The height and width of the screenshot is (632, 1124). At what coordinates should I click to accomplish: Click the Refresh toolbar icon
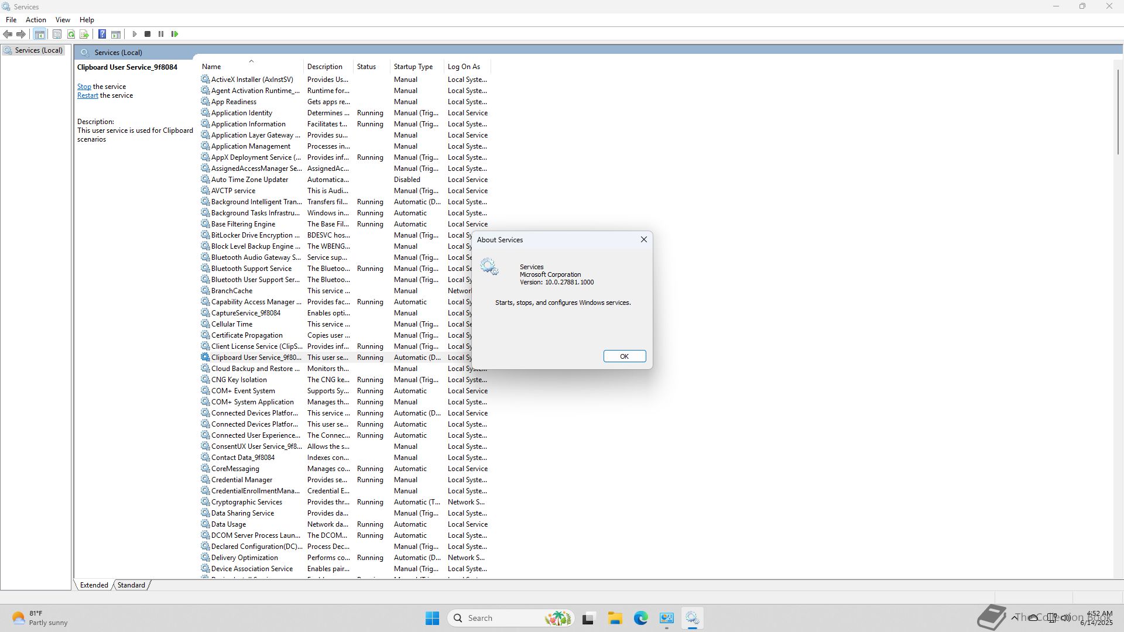click(71, 34)
